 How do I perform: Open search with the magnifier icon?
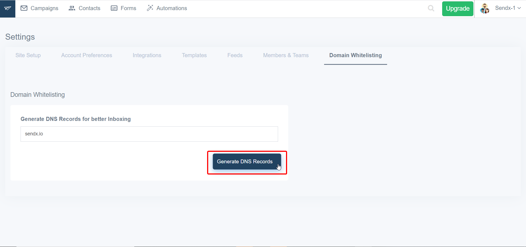pos(431,8)
